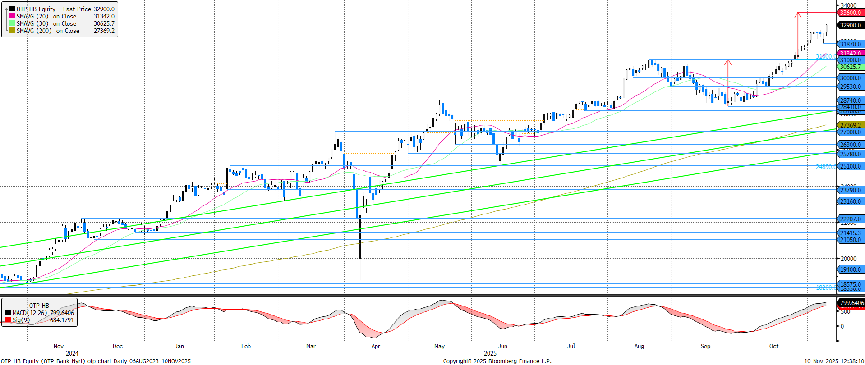Click the red Sig(9) legend swatch

coord(8,320)
